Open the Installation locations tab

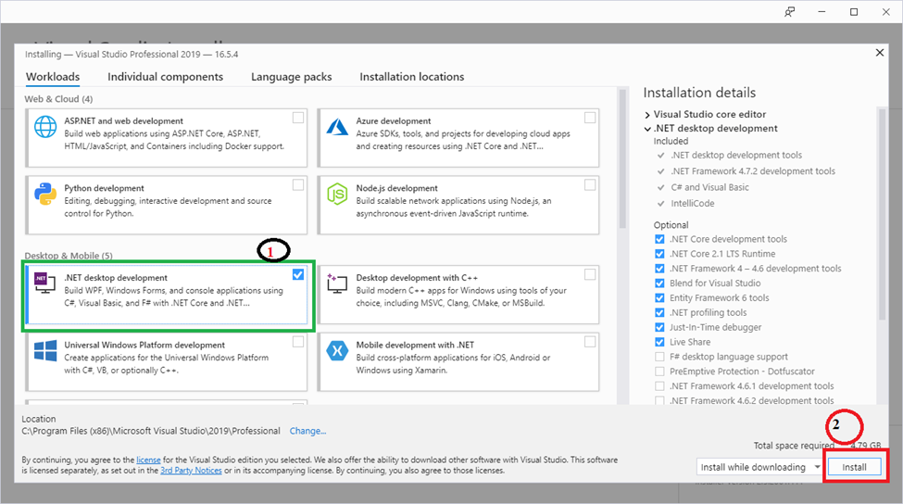click(412, 77)
